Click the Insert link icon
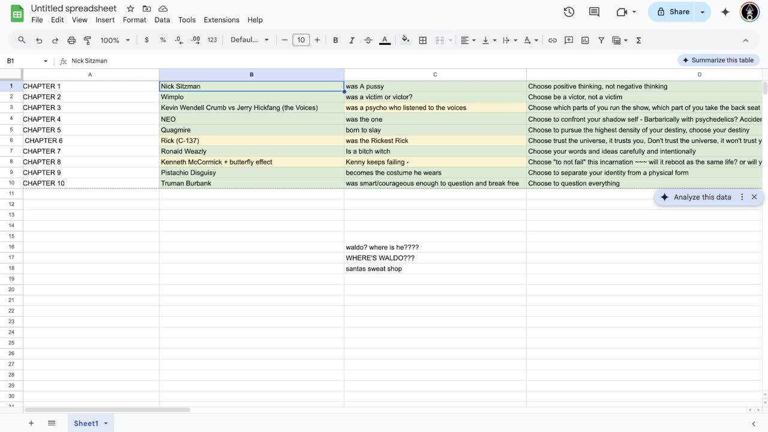The width and height of the screenshot is (768, 432). coord(553,40)
